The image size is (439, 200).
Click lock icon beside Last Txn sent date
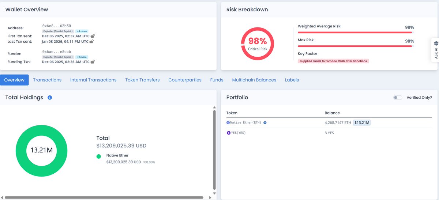pyautogui.click(x=91, y=41)
